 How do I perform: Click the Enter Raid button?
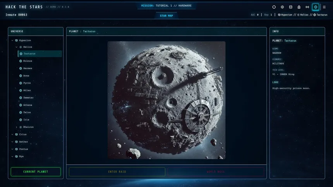point(117,172)
